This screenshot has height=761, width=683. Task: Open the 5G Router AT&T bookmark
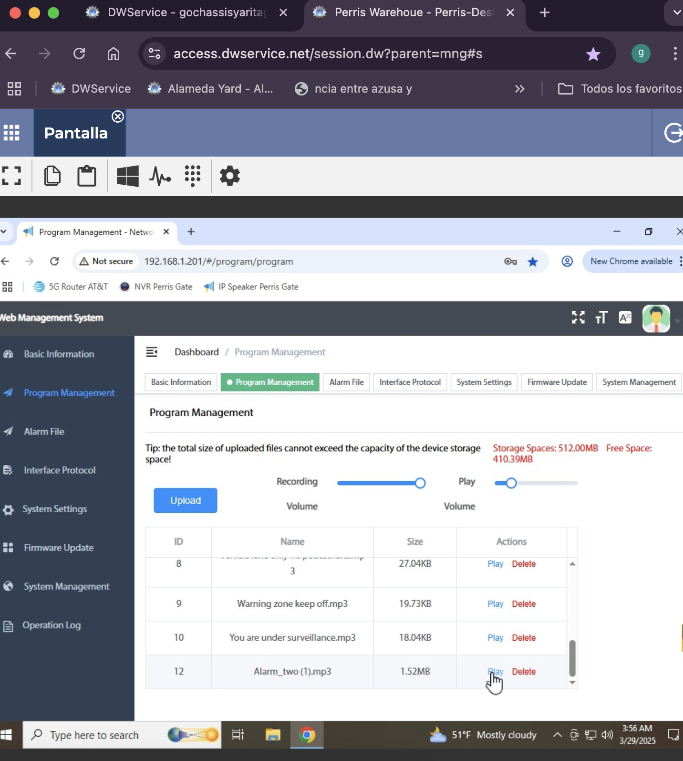pos(71,286)
